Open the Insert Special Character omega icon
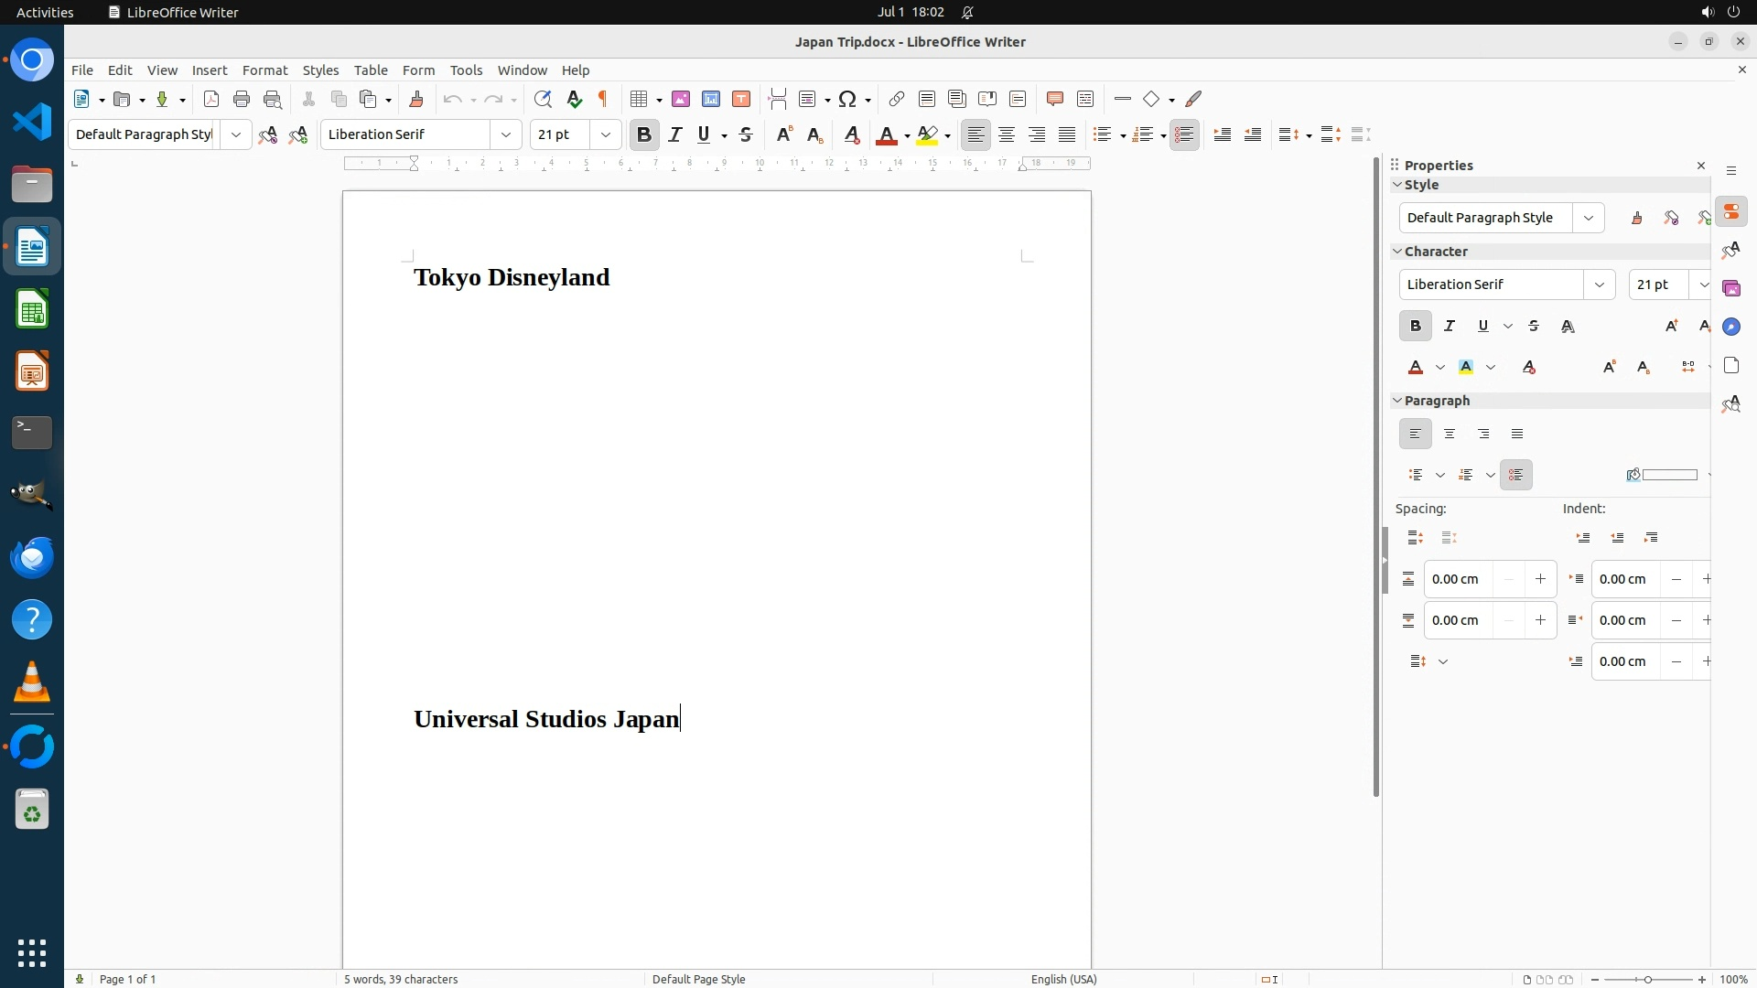The image size is (1757, 988). tap(847, 99)
